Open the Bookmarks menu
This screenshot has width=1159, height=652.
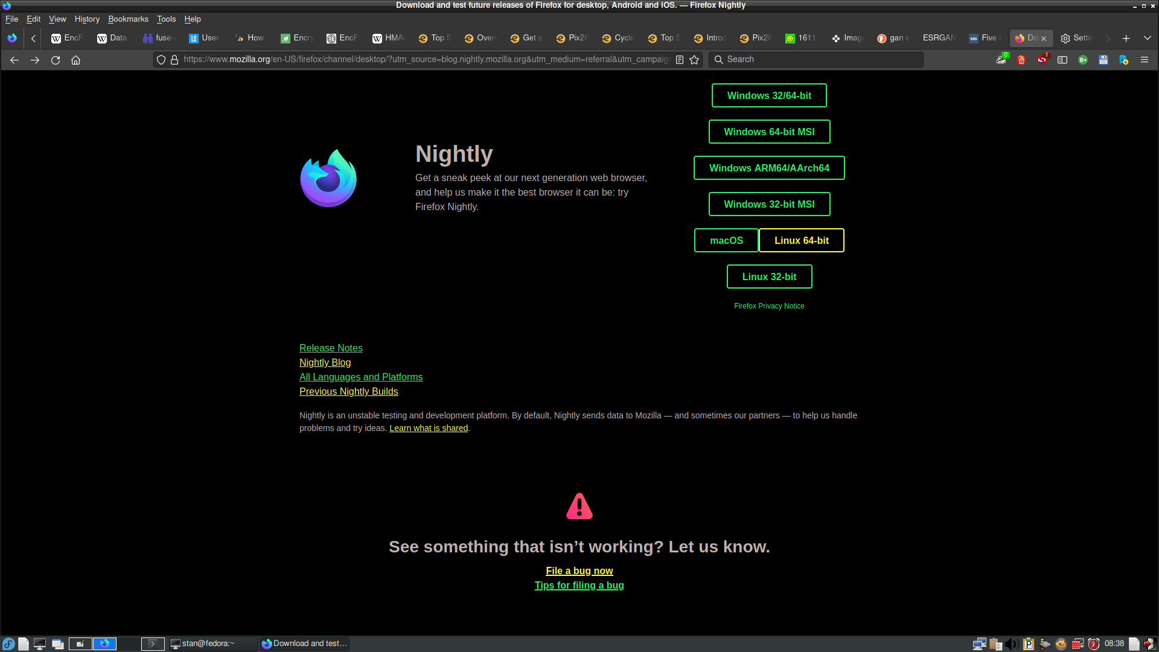pyautogui.click(x=128, y=19)
